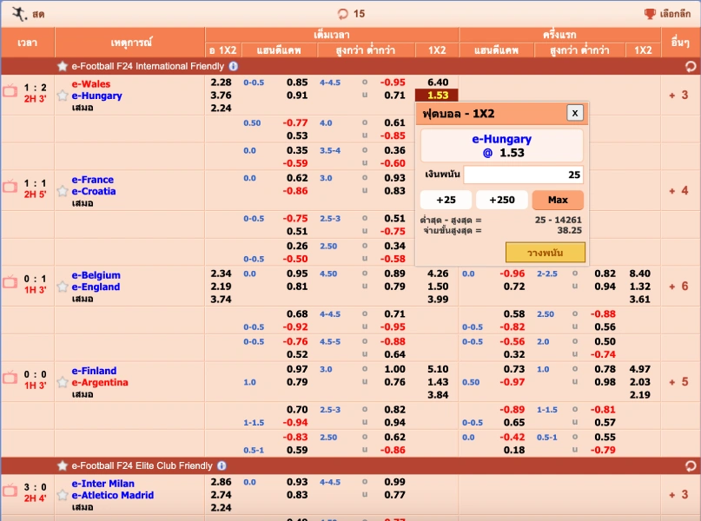Show +5 additional markets for e-Finland match
The image size is (701, 521).
[678, 382]
